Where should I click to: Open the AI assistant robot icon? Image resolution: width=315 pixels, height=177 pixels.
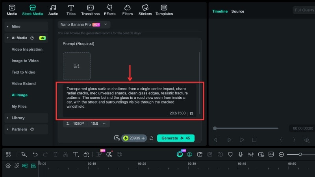(x=180, y=154)
